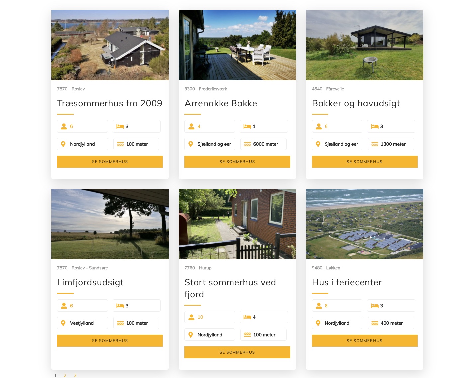This screenshot has height=378, width=466.
Task: Click the location pin icon on Bakker og havudsigt
Action: [x=318, y=144]
